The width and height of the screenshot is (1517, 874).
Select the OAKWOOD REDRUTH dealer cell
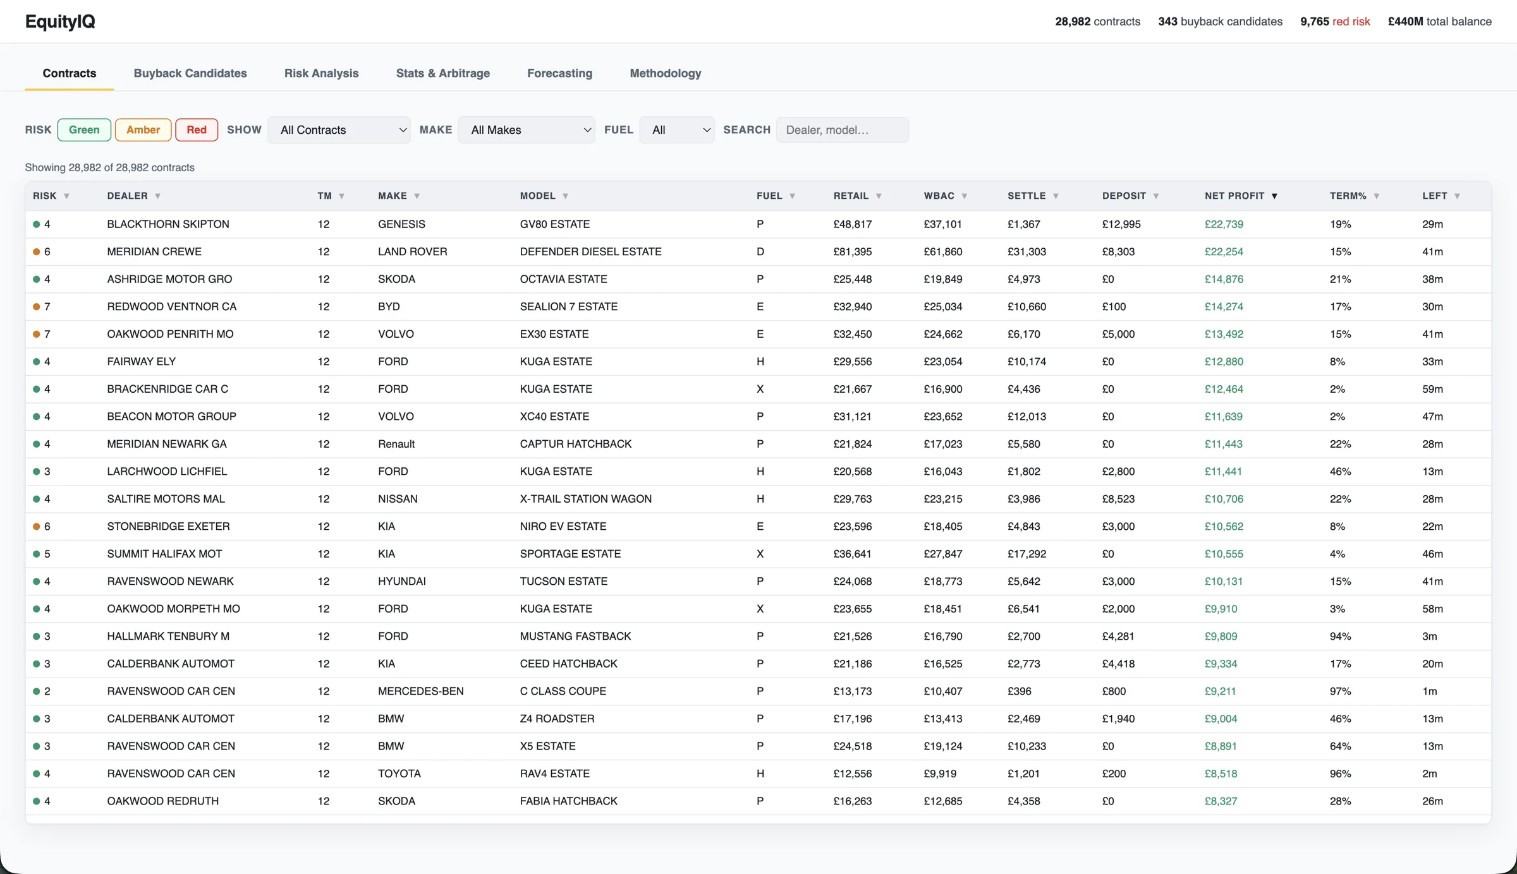pos(162,801)
